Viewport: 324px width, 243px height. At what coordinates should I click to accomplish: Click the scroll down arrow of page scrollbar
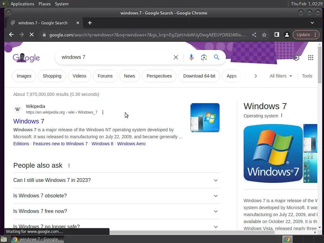[320, 227]
